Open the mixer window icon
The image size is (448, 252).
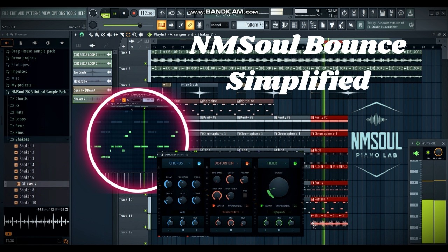click(x=304, y=25)
